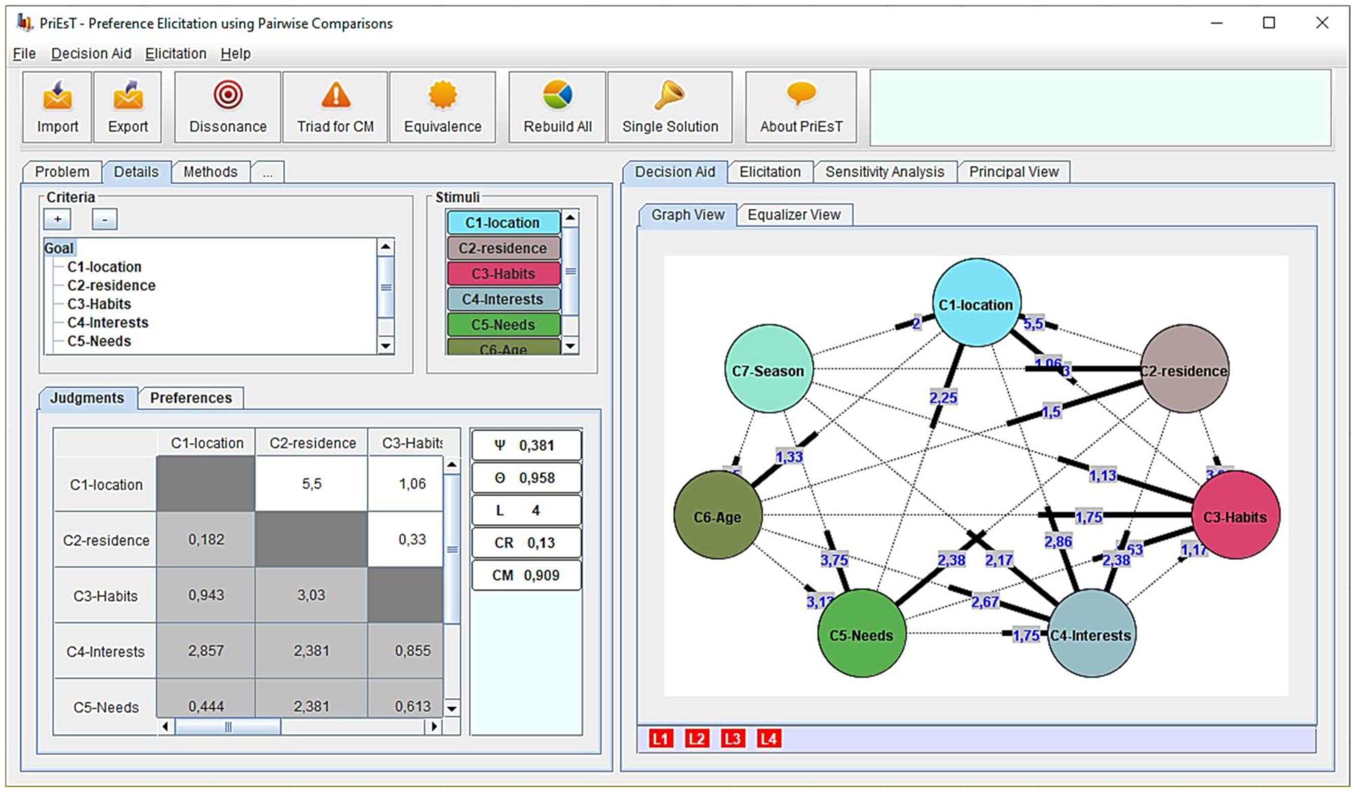Click the minus button under Criteria
Viewport: 1354px width, 791px height.
pyautogui.click(x=104, y=219)
